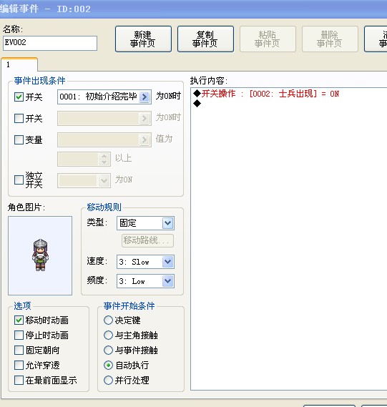Uncheck the first 开关 condition checkbox
The width and height of the screenshot is (387, 407).
tap(19, 97)
